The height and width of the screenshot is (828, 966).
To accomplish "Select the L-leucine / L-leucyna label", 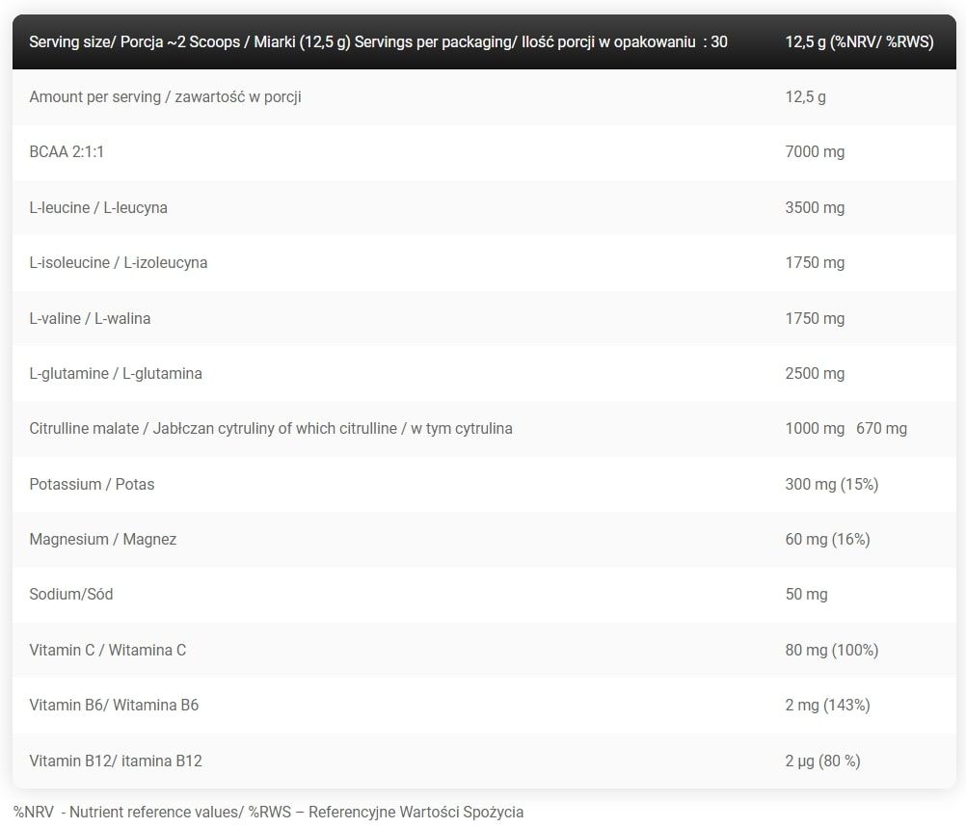I will click(x=98, y=207).
